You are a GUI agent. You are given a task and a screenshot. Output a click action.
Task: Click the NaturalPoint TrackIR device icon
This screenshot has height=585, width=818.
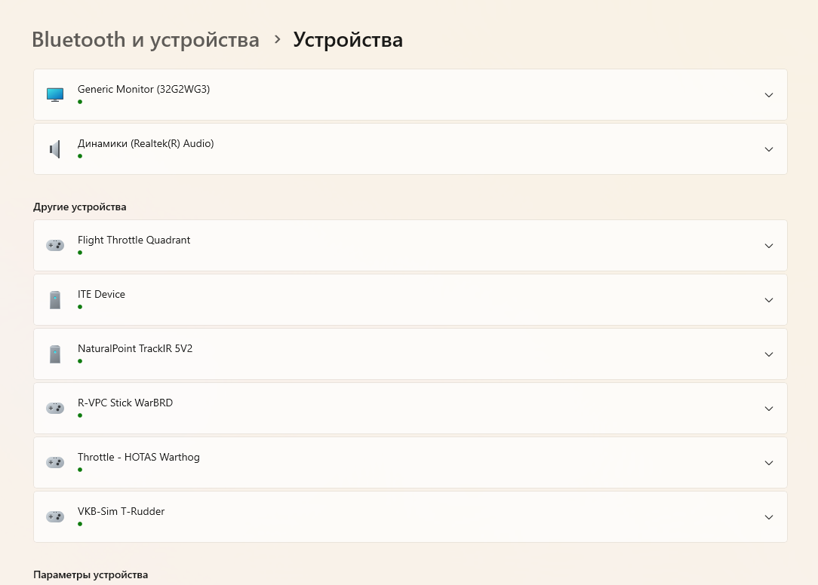[54, 354]
